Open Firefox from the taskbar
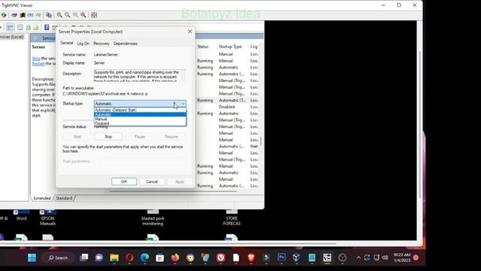Screen dimensions: 481x271 click(x=175, y=257)
